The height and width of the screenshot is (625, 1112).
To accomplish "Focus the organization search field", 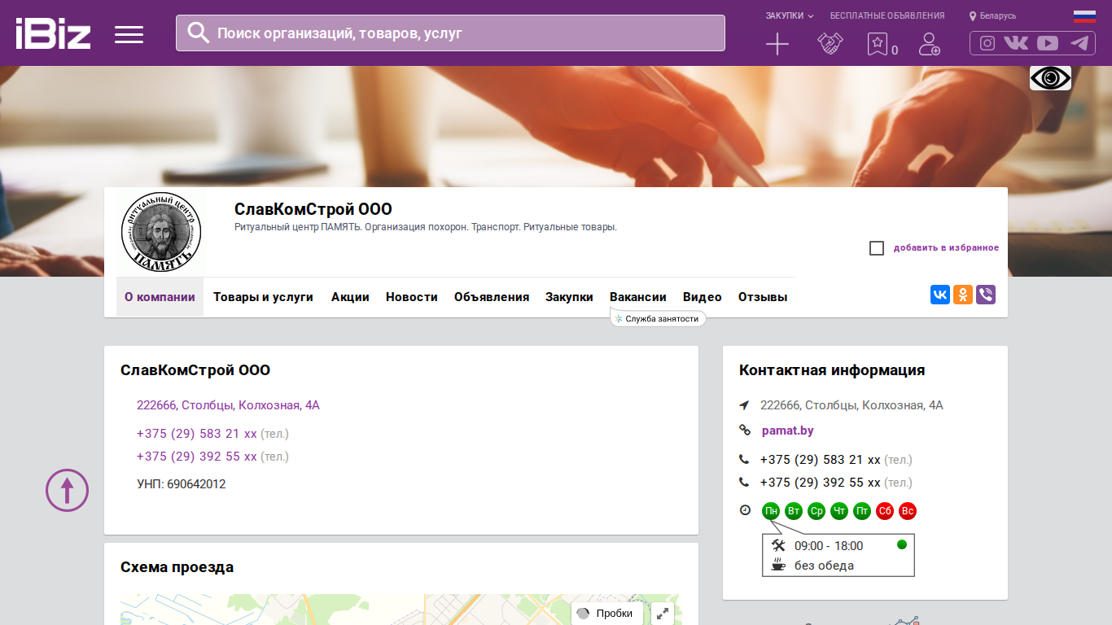I will (450, 33).
